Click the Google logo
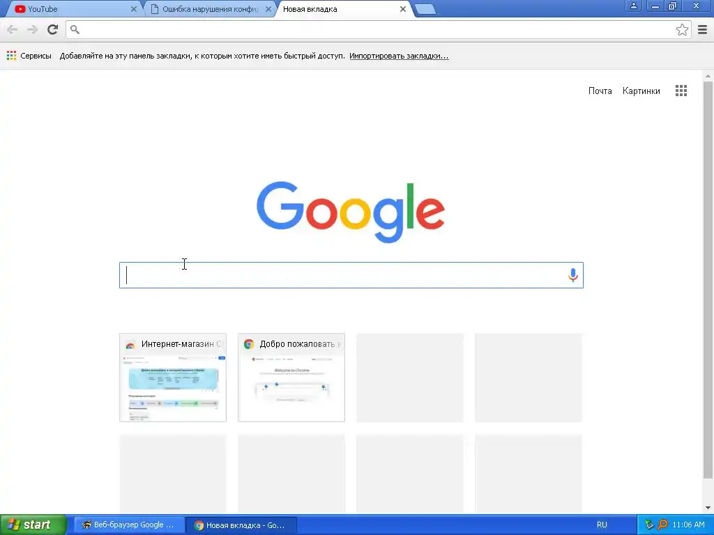 click(351, 212)
